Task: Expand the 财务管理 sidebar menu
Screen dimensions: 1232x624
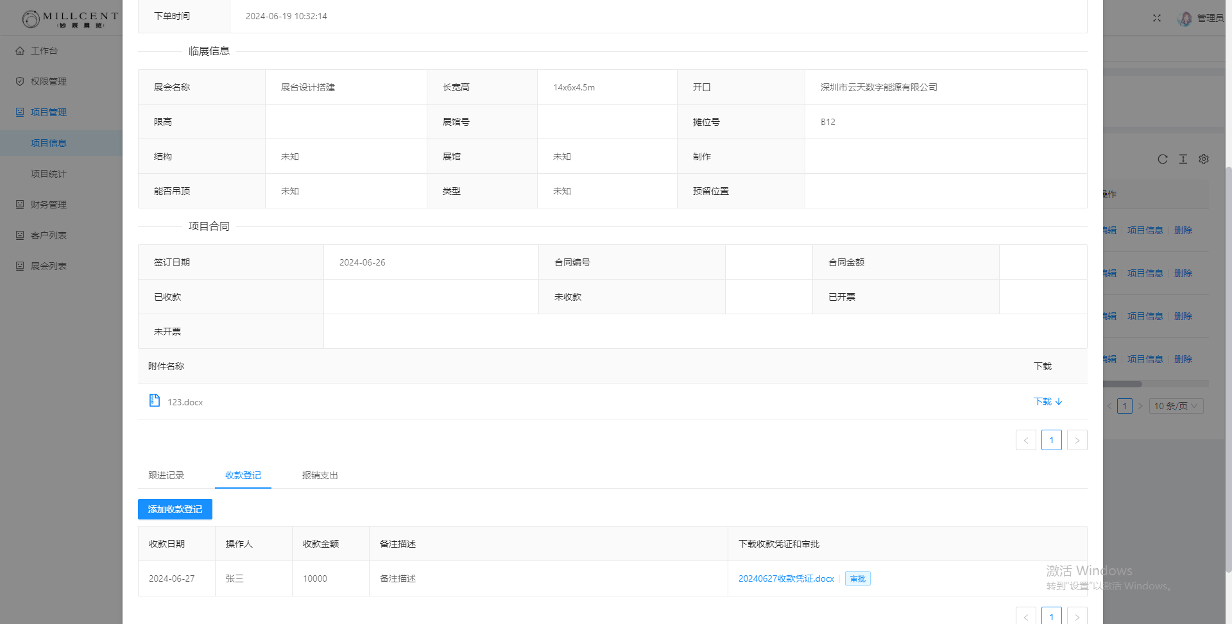Action: (x=49, y=205)
